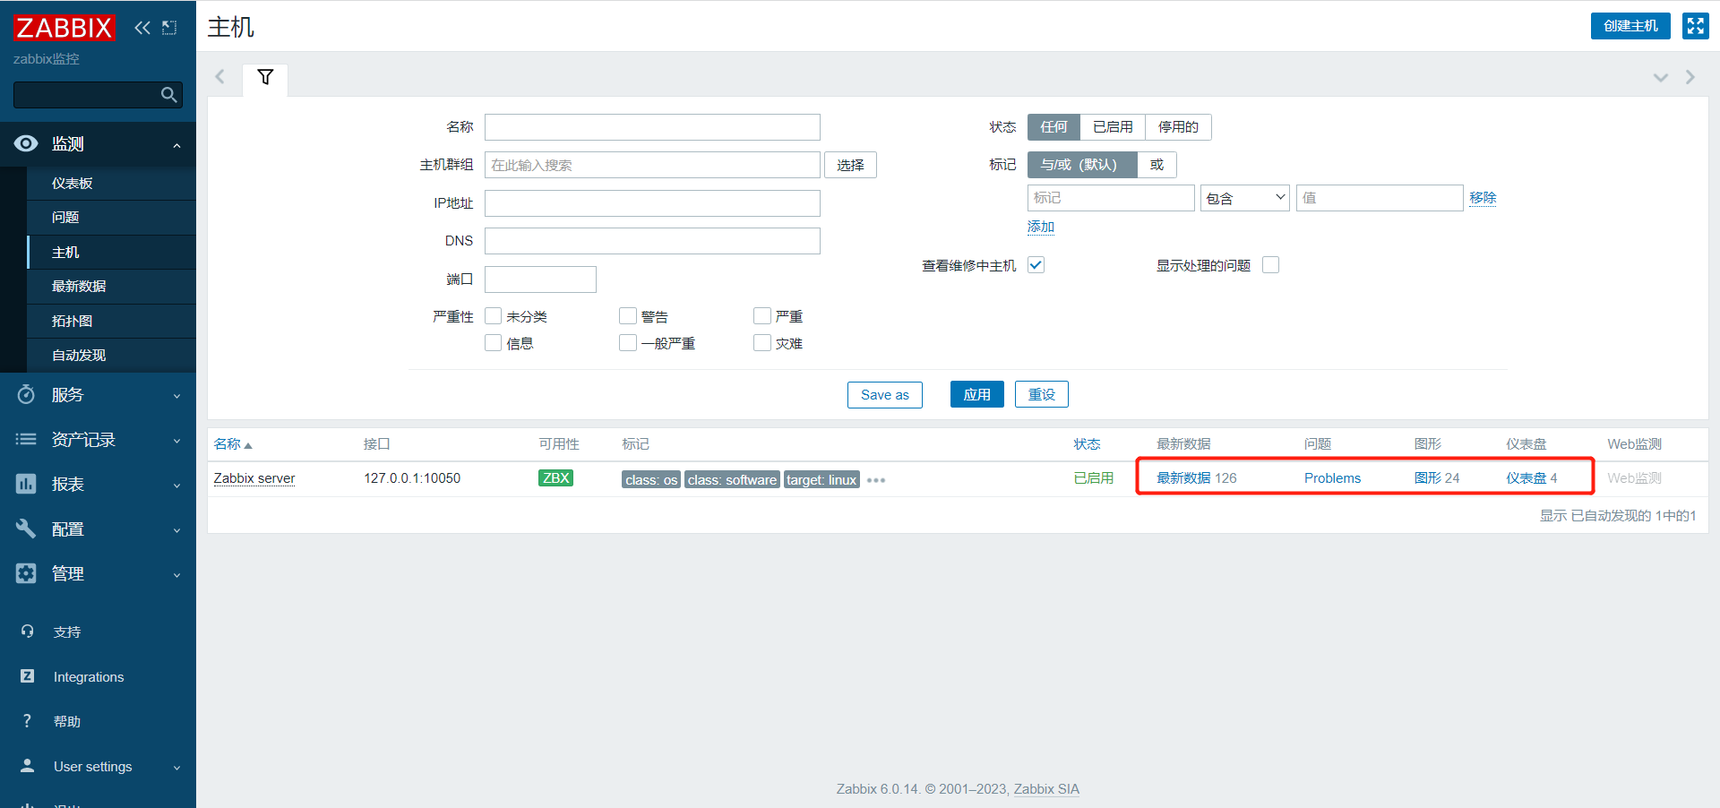Expand the 配置 menu section
This screenshot has height=808, width=1720.
click(176, 530)
